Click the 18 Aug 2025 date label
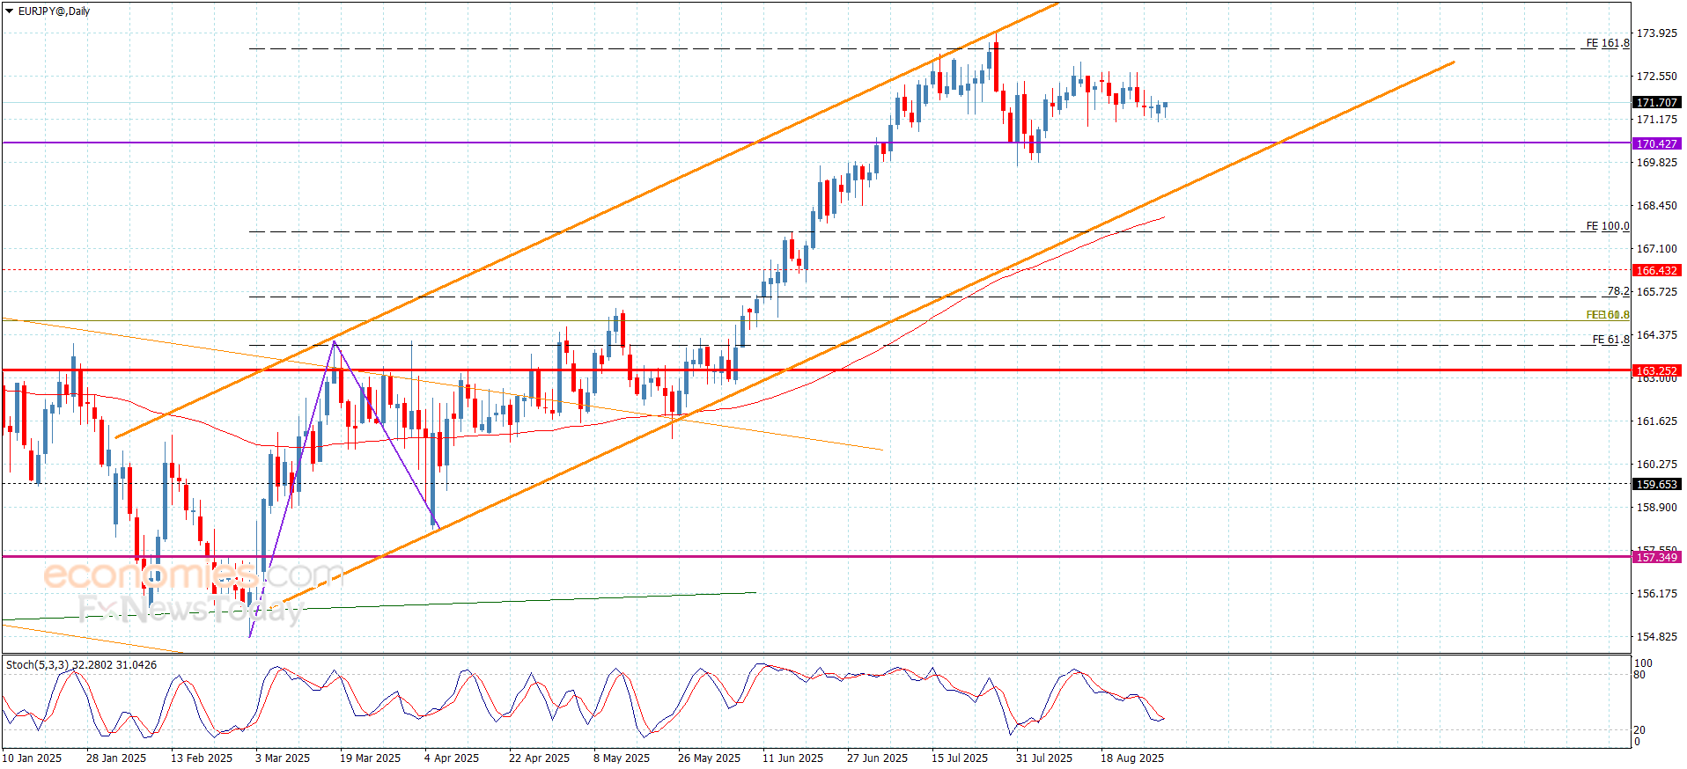 (x=1132, y=758)
